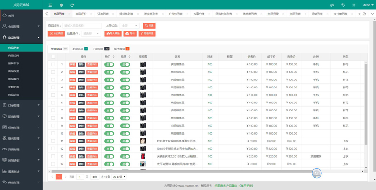Click the horizontal scrollbar under the table

[183, 171]
